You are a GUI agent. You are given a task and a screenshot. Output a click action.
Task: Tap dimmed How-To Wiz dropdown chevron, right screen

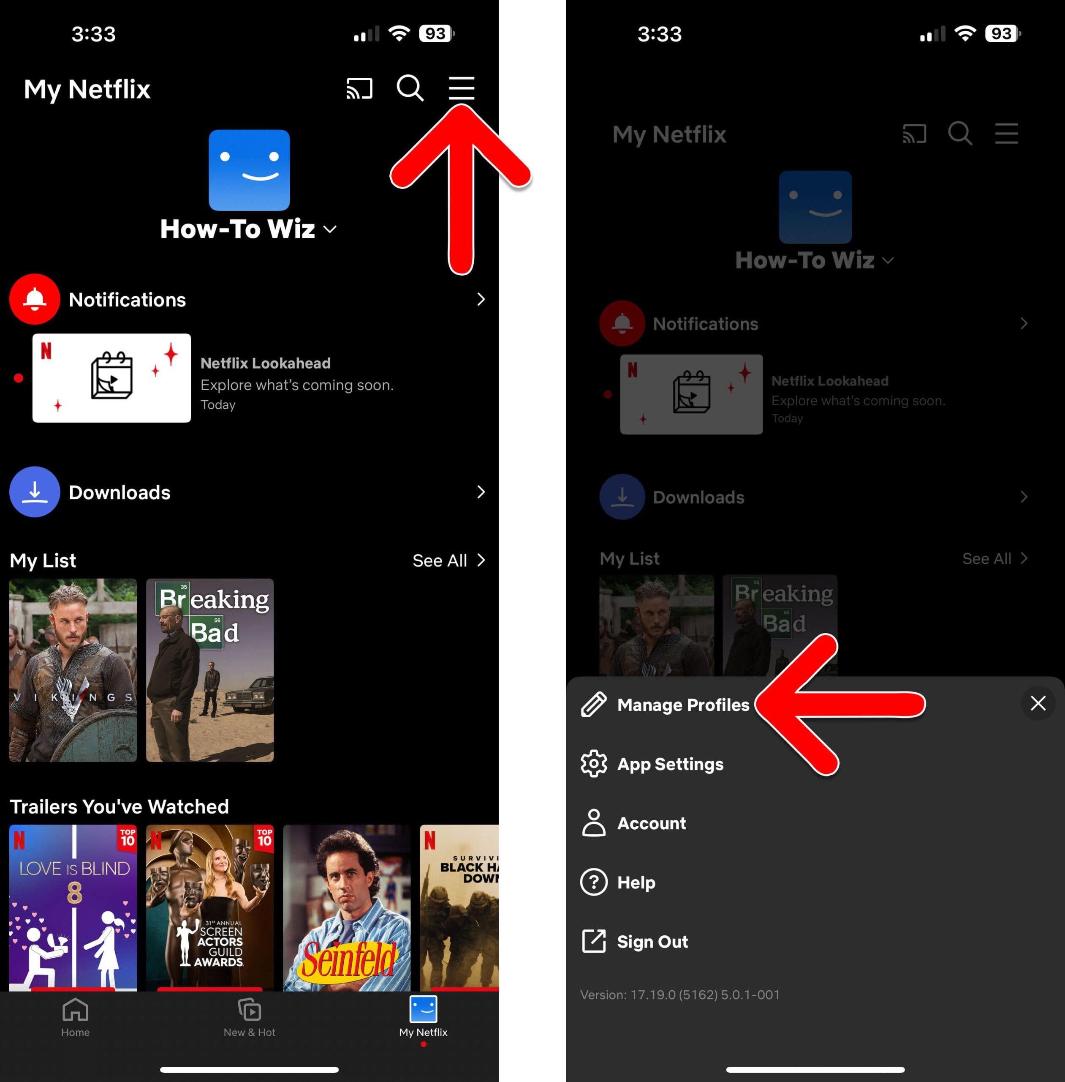888,260
